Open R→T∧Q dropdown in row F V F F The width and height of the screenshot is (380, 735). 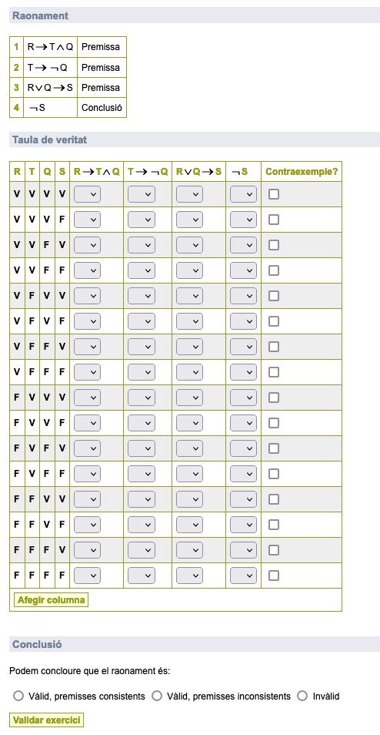[x=87, y=474]
